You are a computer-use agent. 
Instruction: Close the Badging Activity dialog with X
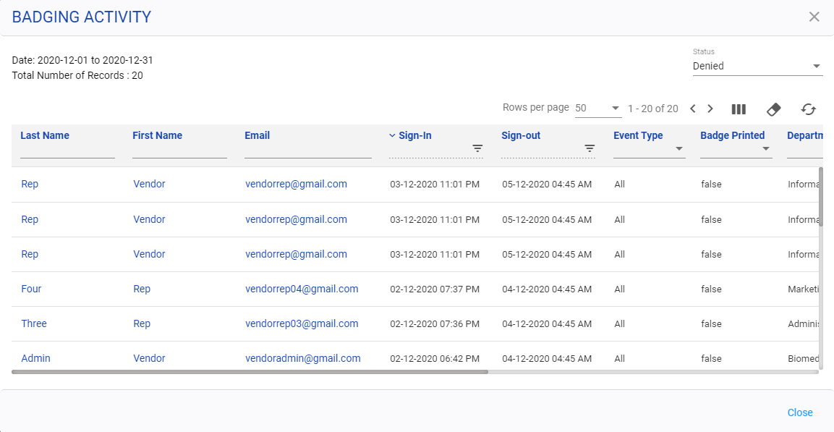tap(814, 17)
